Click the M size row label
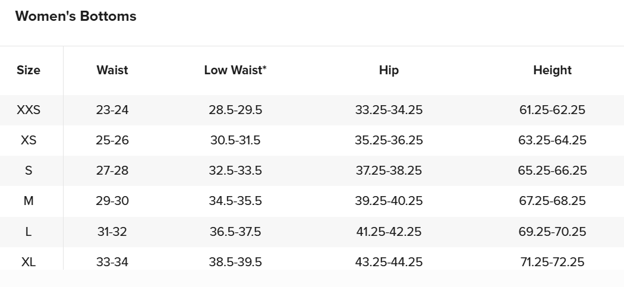Viewport: 624px width, 287px height. tap(29, 201)
